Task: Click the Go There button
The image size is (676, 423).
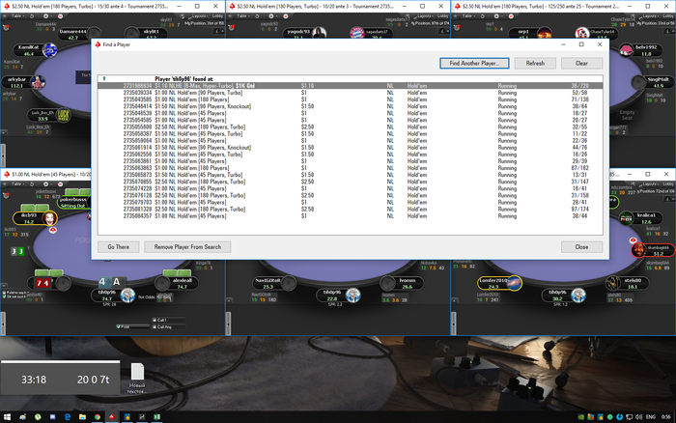Action: pyautogui.click(x=118, y=247)
